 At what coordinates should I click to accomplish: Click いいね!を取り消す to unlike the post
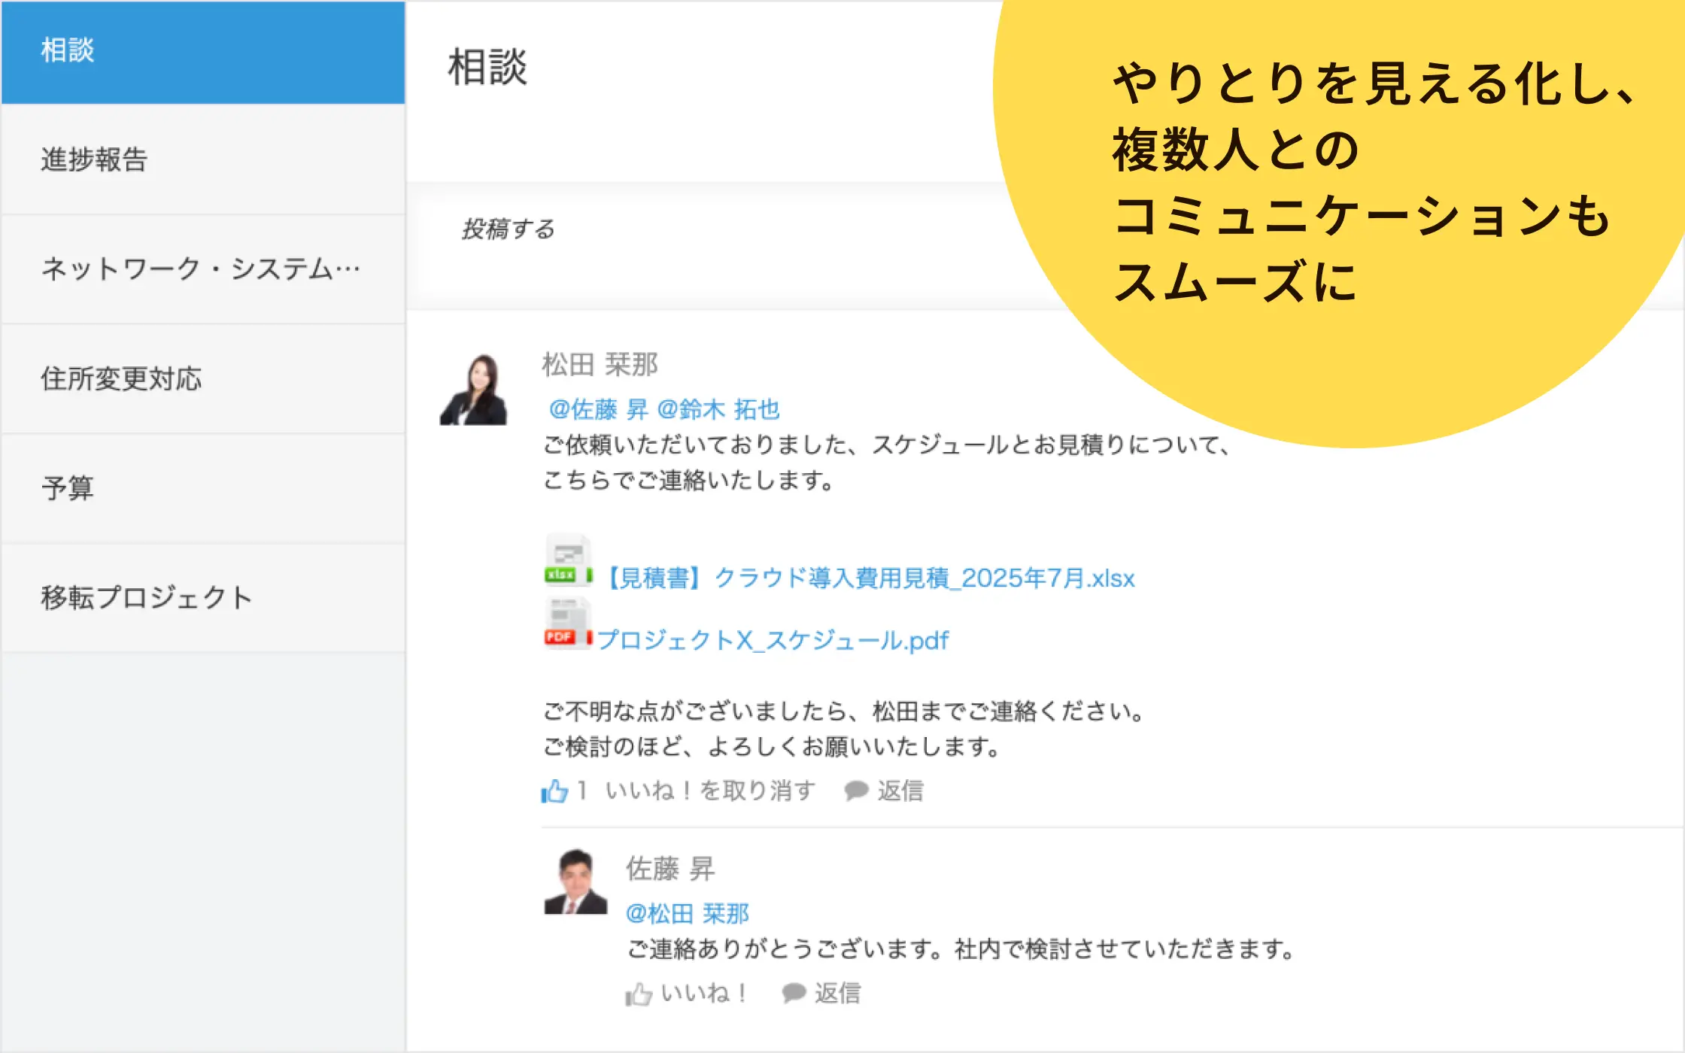710,791
